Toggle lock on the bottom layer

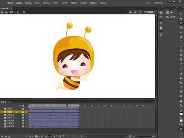tap(23, 126)
